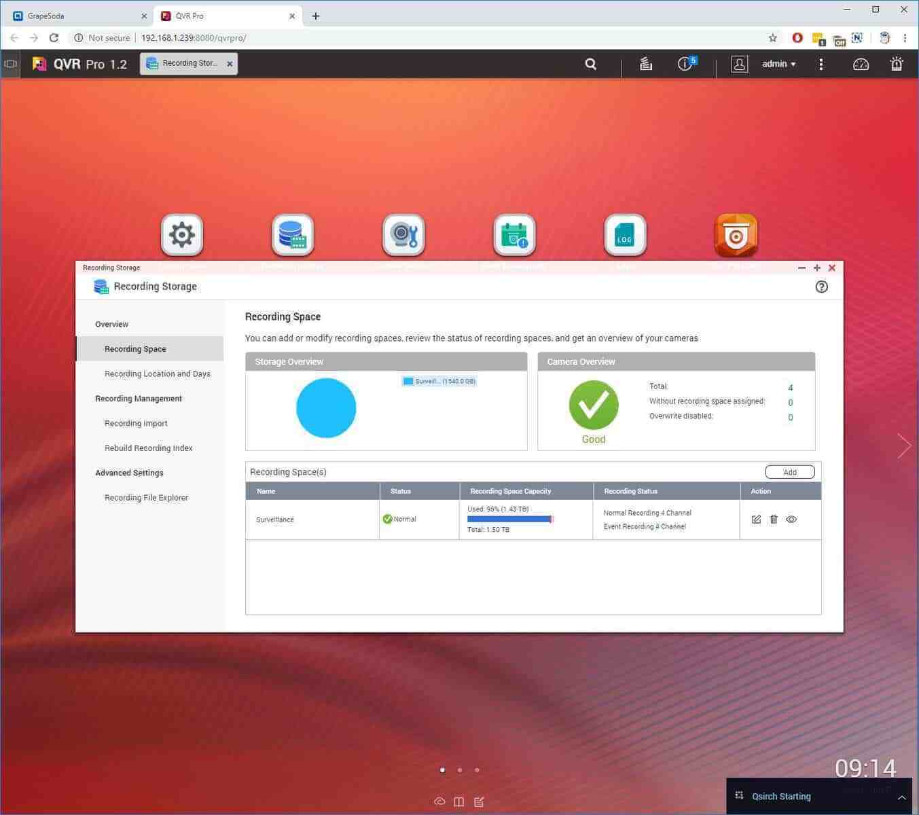Delete the Surveillance recording space
The image size is (919, 815).
point(774,520)
